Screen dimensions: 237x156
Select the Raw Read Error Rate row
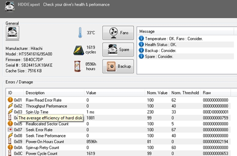point(118,100)
